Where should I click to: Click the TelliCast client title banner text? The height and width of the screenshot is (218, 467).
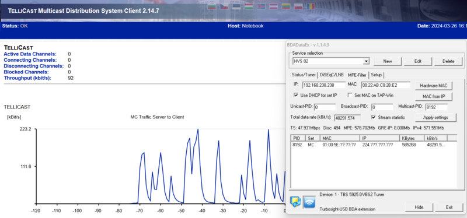(x=83, y=11)
